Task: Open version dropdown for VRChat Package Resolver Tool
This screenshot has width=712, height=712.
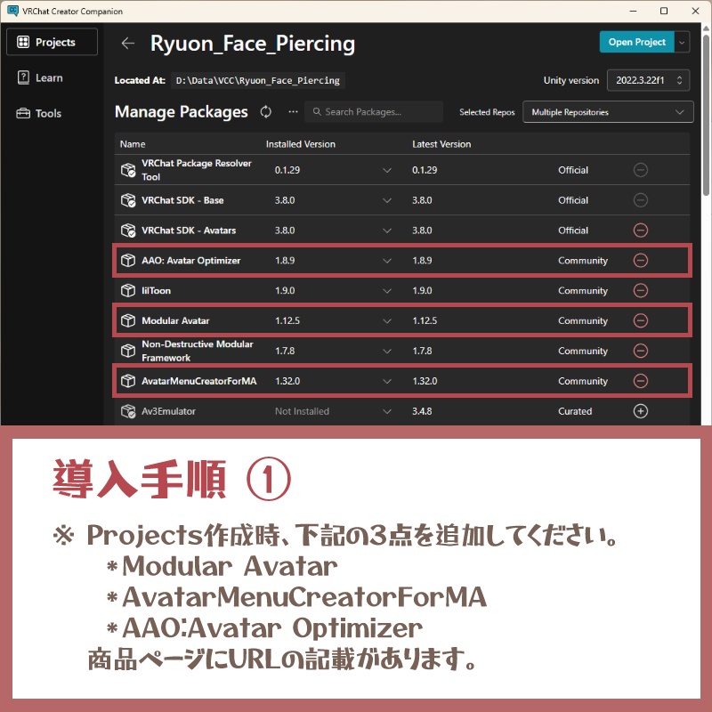Action: (x=387, y=170)
